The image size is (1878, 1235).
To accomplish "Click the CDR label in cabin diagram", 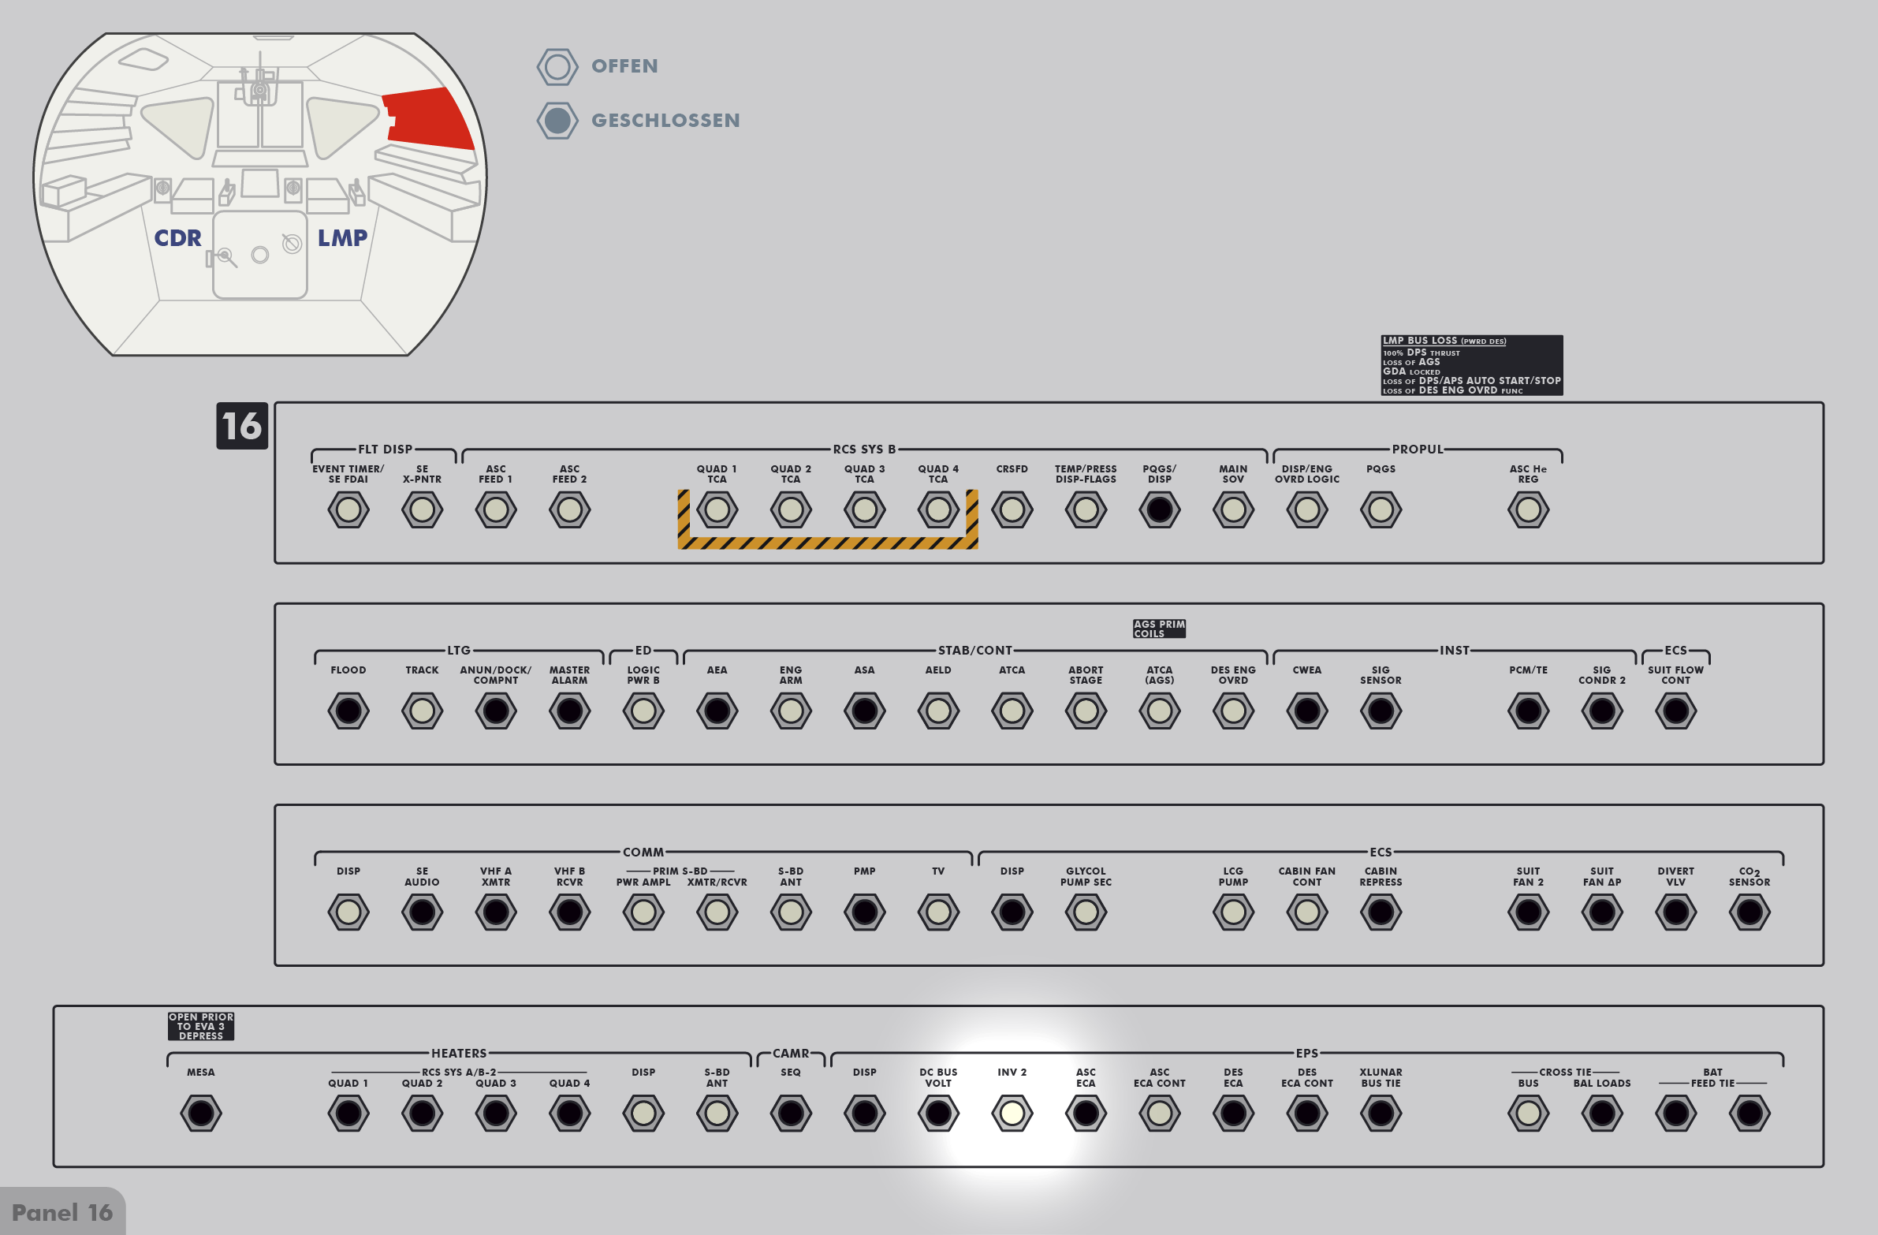I will click(x=177, y=237).
